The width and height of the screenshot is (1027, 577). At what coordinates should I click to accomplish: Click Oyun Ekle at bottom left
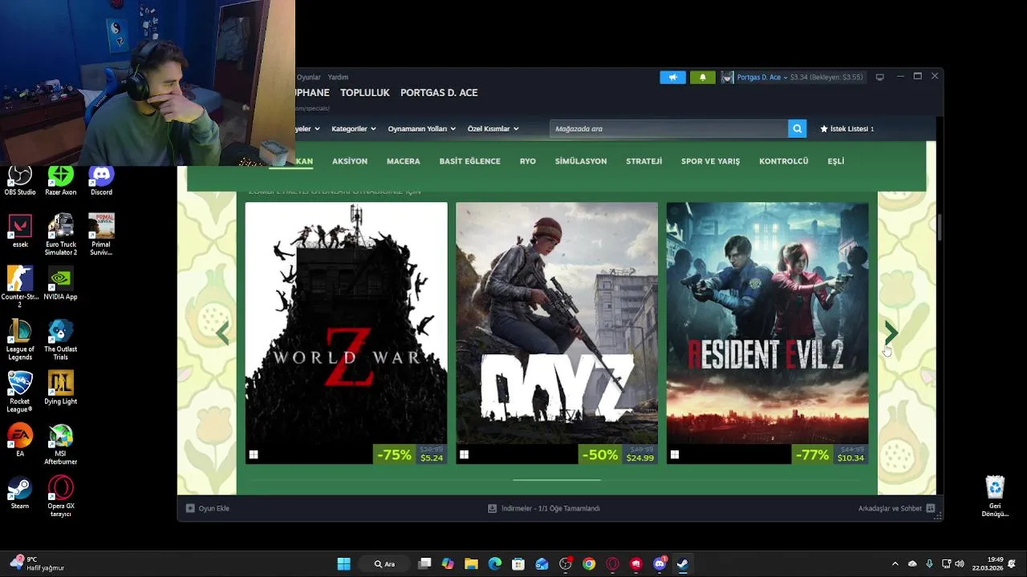[208, 508]
